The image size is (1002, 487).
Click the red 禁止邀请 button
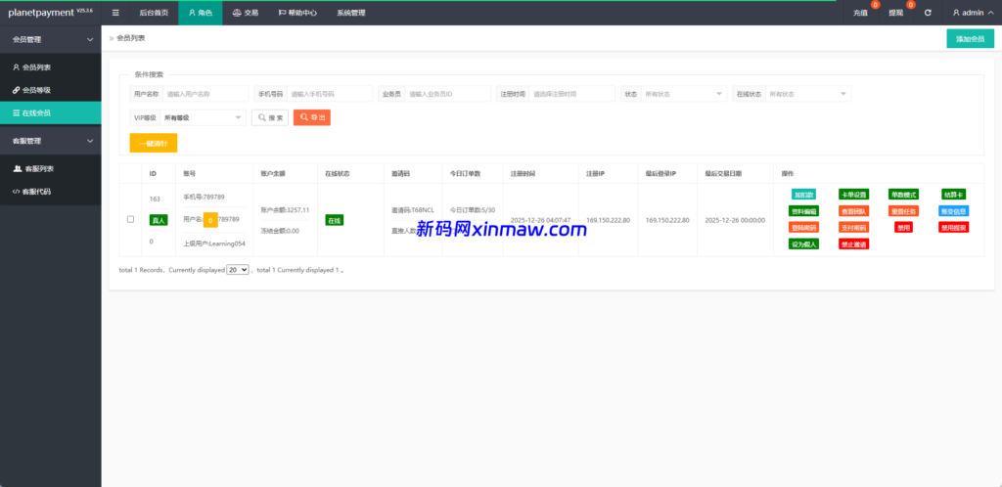pyautogui.click(x=853, y=243)
